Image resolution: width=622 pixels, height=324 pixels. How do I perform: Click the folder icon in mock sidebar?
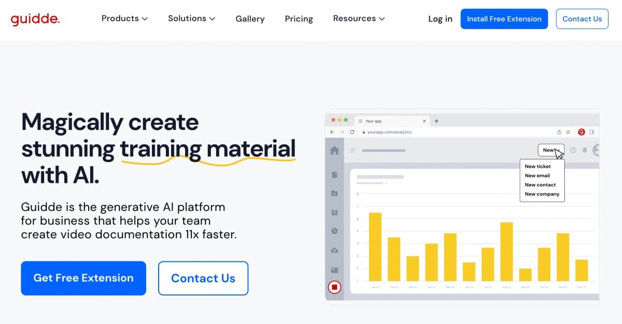click(x=334, y=193)
